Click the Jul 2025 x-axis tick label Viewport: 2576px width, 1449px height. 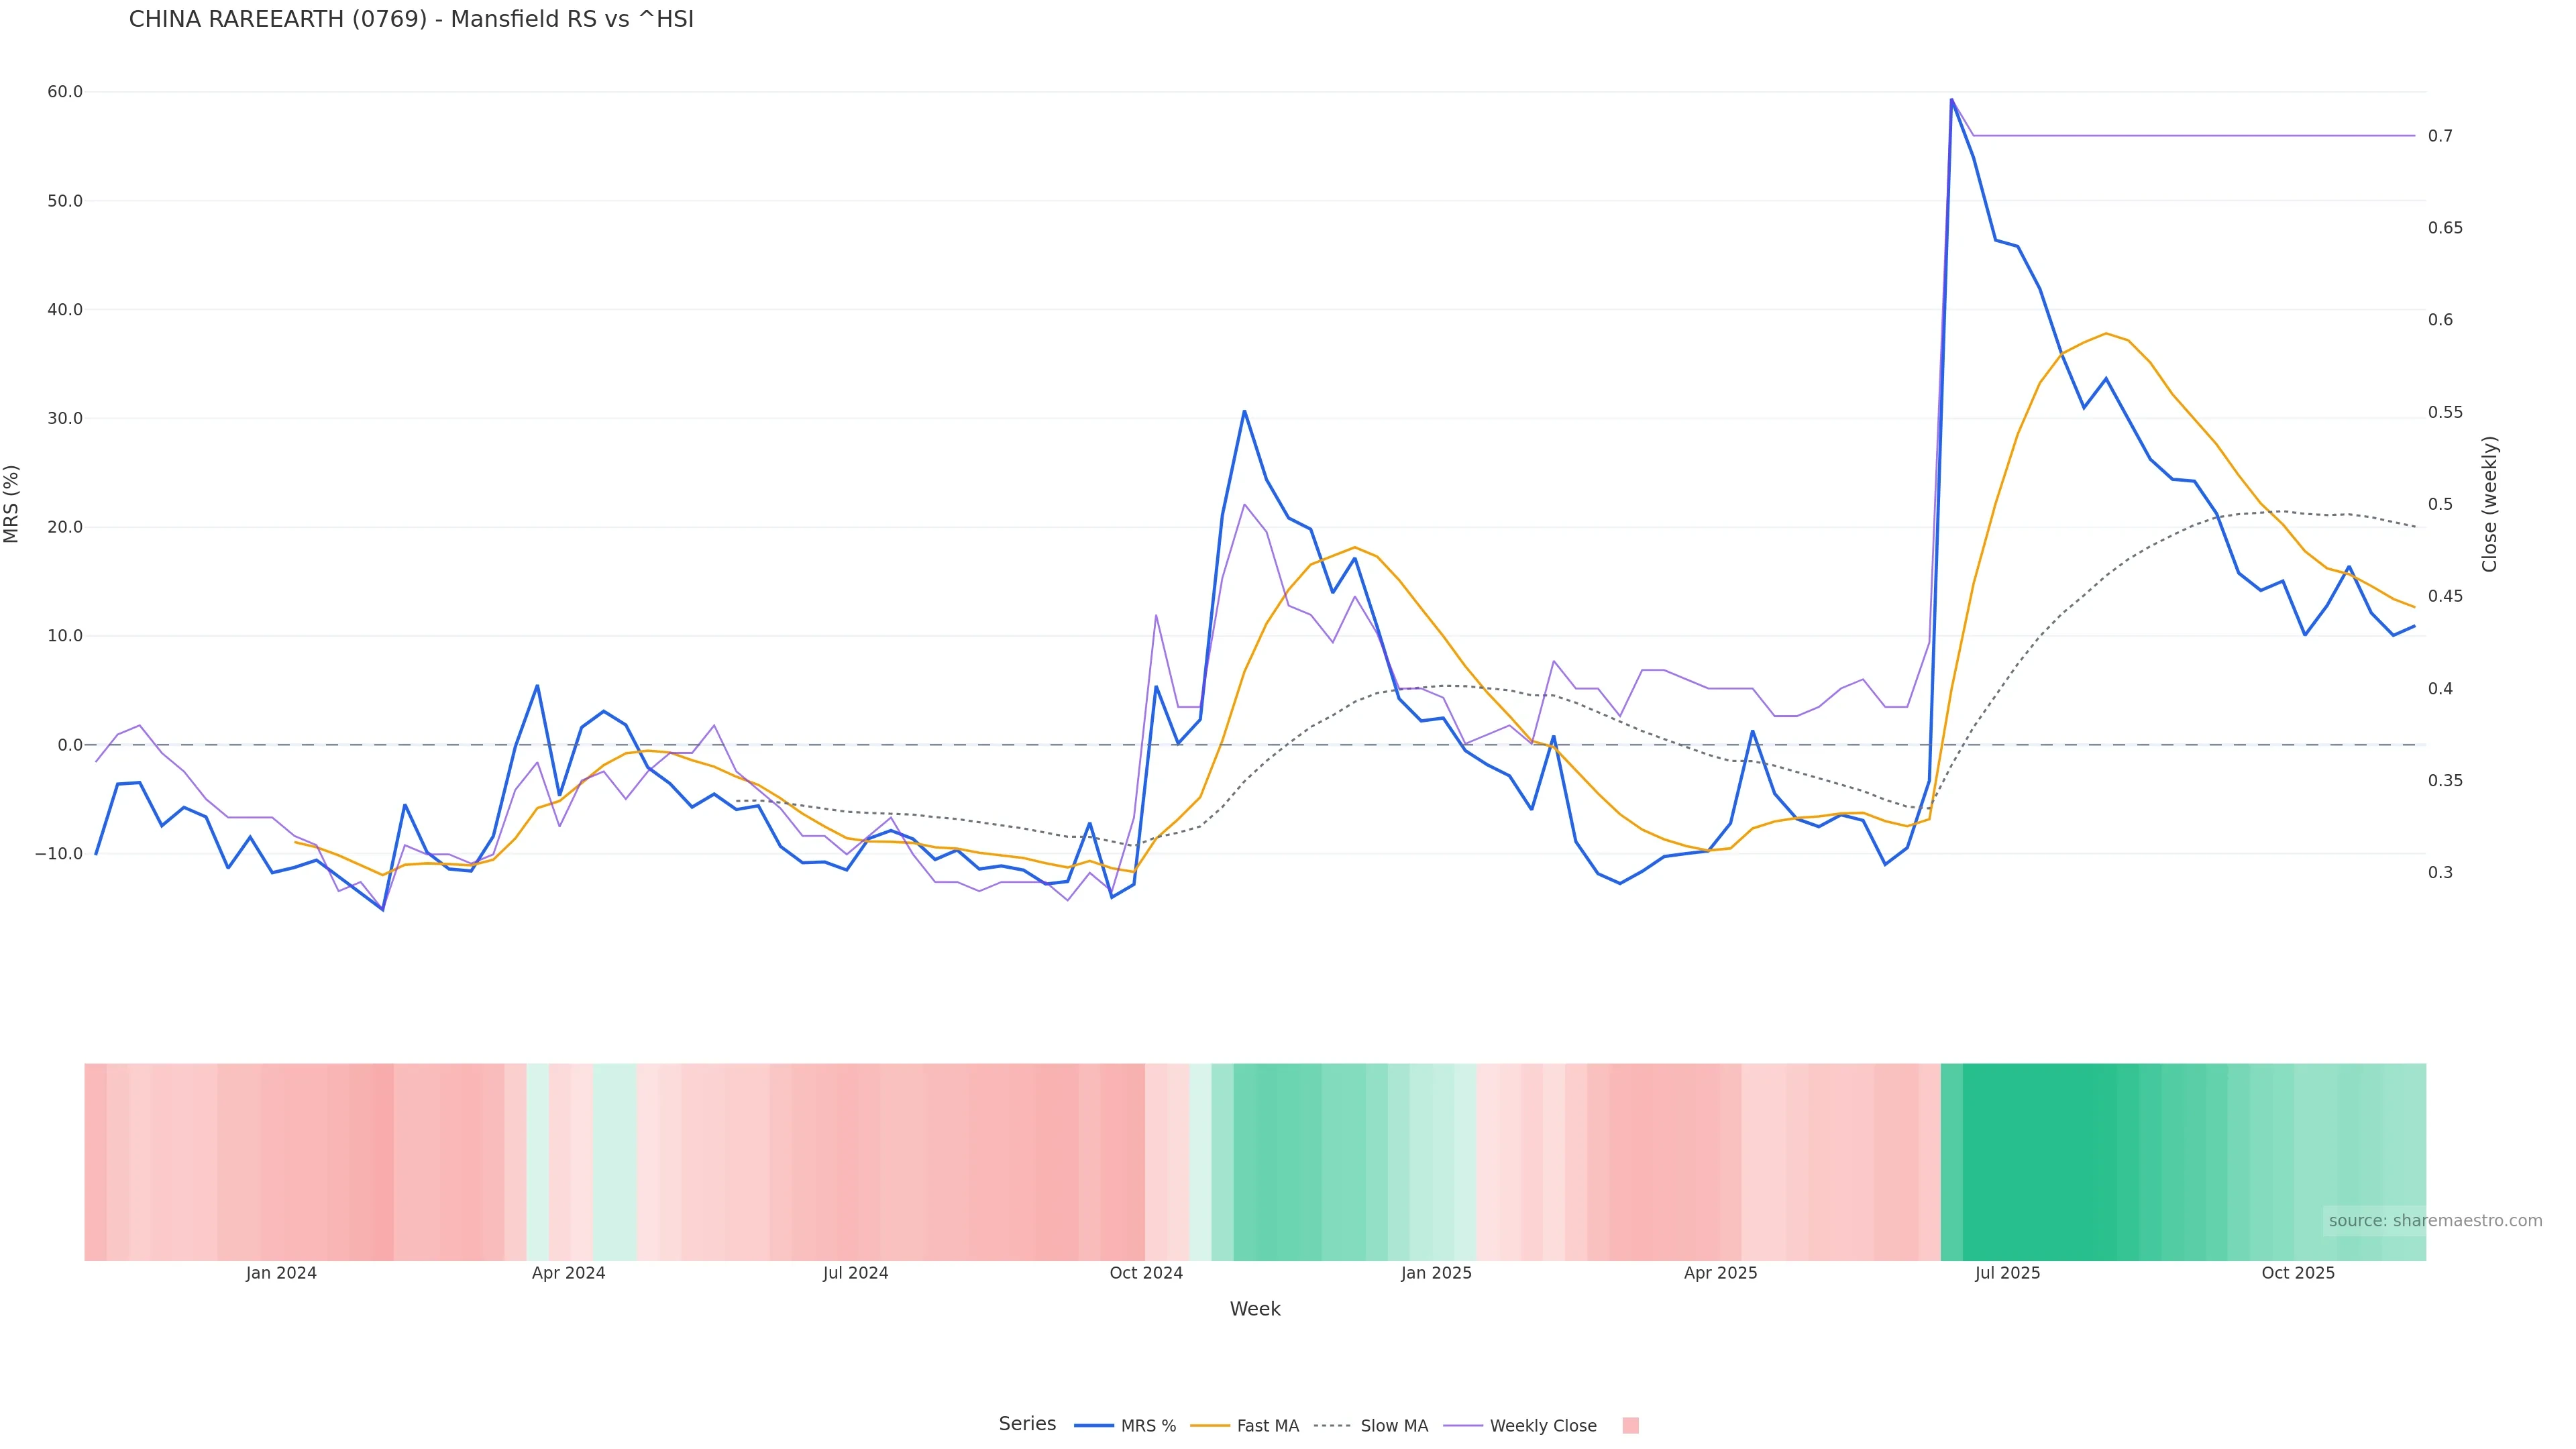click(2007, 1274)
